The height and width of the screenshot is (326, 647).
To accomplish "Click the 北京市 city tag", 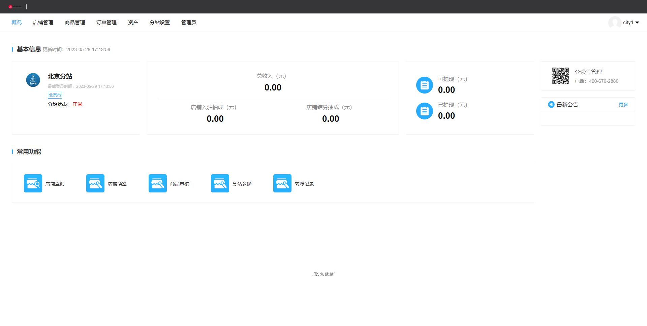I will tap(55, 95).
